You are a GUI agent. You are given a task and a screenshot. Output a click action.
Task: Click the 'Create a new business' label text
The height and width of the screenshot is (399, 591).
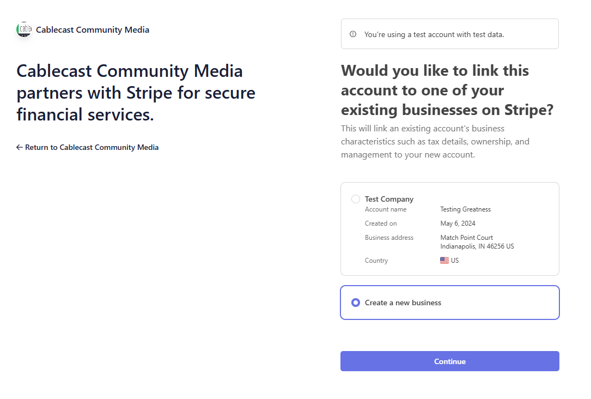tap(403, 303)
